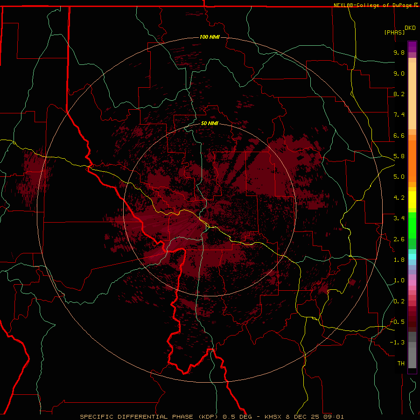Screen dimensions: 420x420
Task: Click the [PHAS] unit label
Action: coord(394,32)
